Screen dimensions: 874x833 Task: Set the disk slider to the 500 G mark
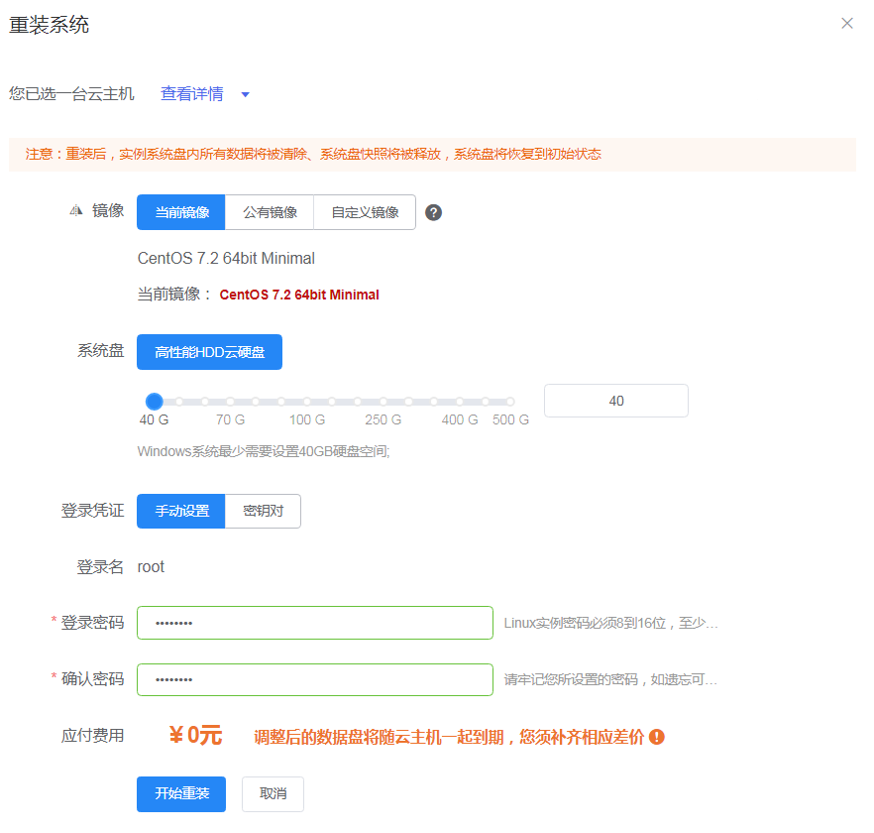pos(510,402)
